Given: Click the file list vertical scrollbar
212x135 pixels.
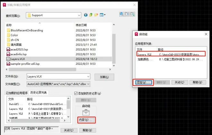Looking at the screenshot, I should [x=114, y=49].
